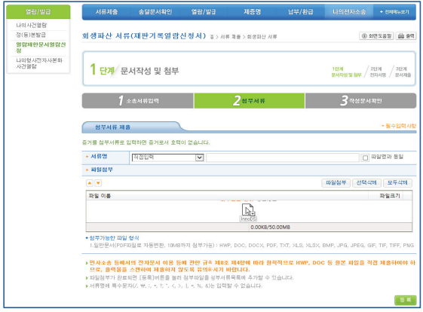Select step 1 소송서류입력 tab
Image resolution: width=423 pixels, height=312 pixels.
[138, 101]
